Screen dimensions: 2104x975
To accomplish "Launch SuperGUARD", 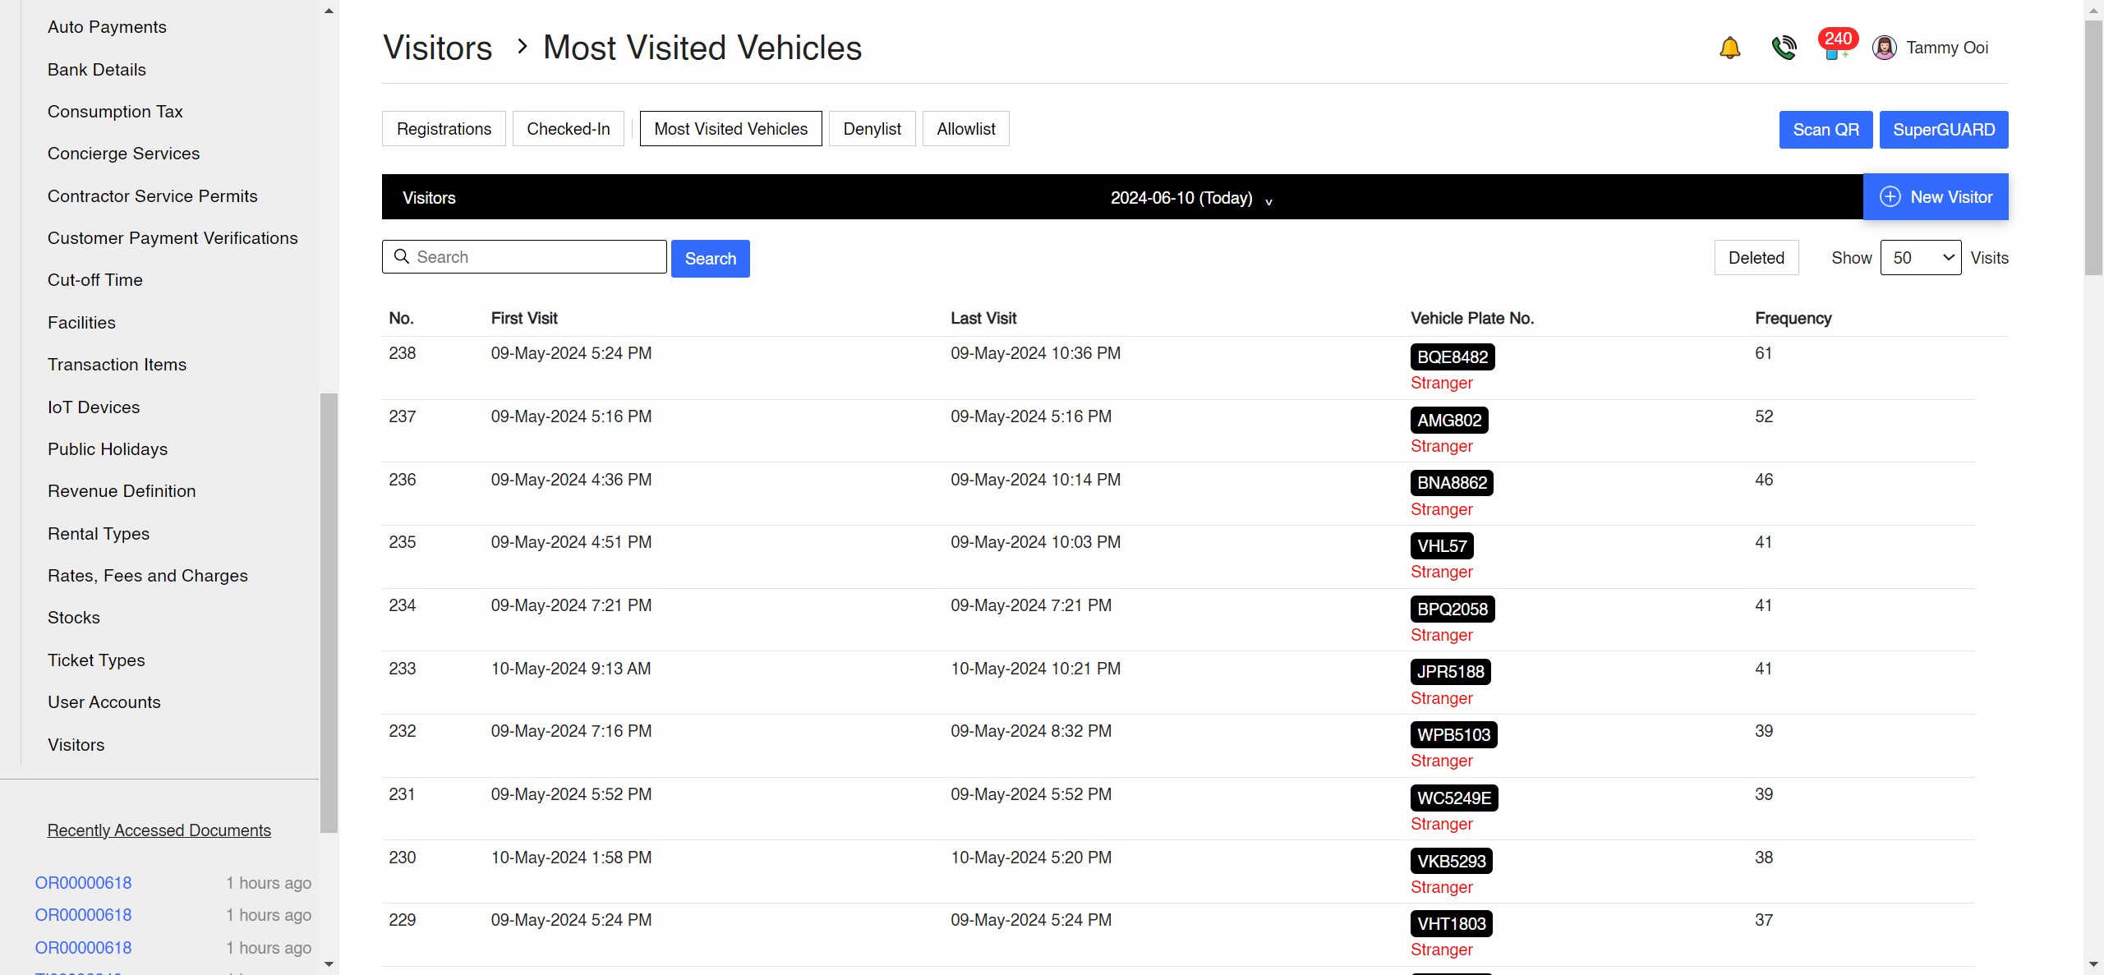I will click(x=1944, y=129).
